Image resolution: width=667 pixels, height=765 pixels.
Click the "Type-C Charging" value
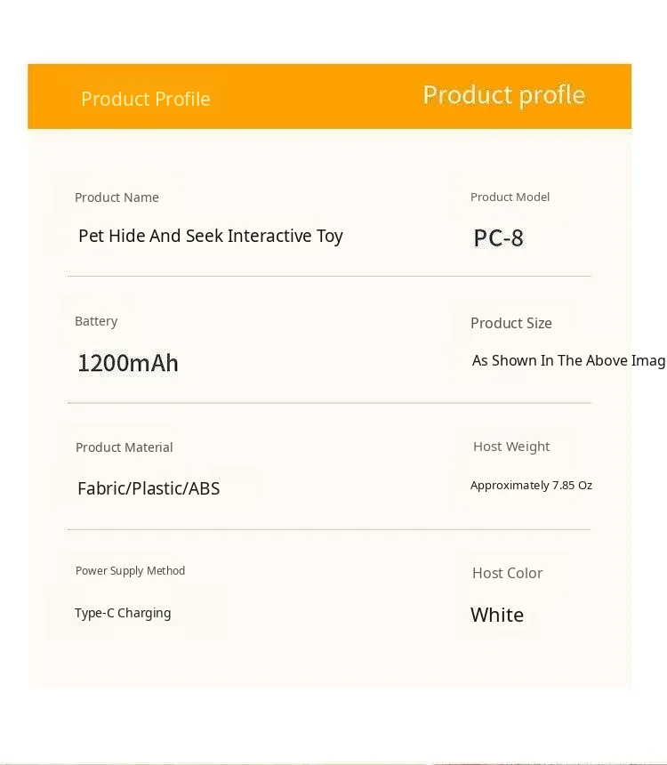coord(123,613)
